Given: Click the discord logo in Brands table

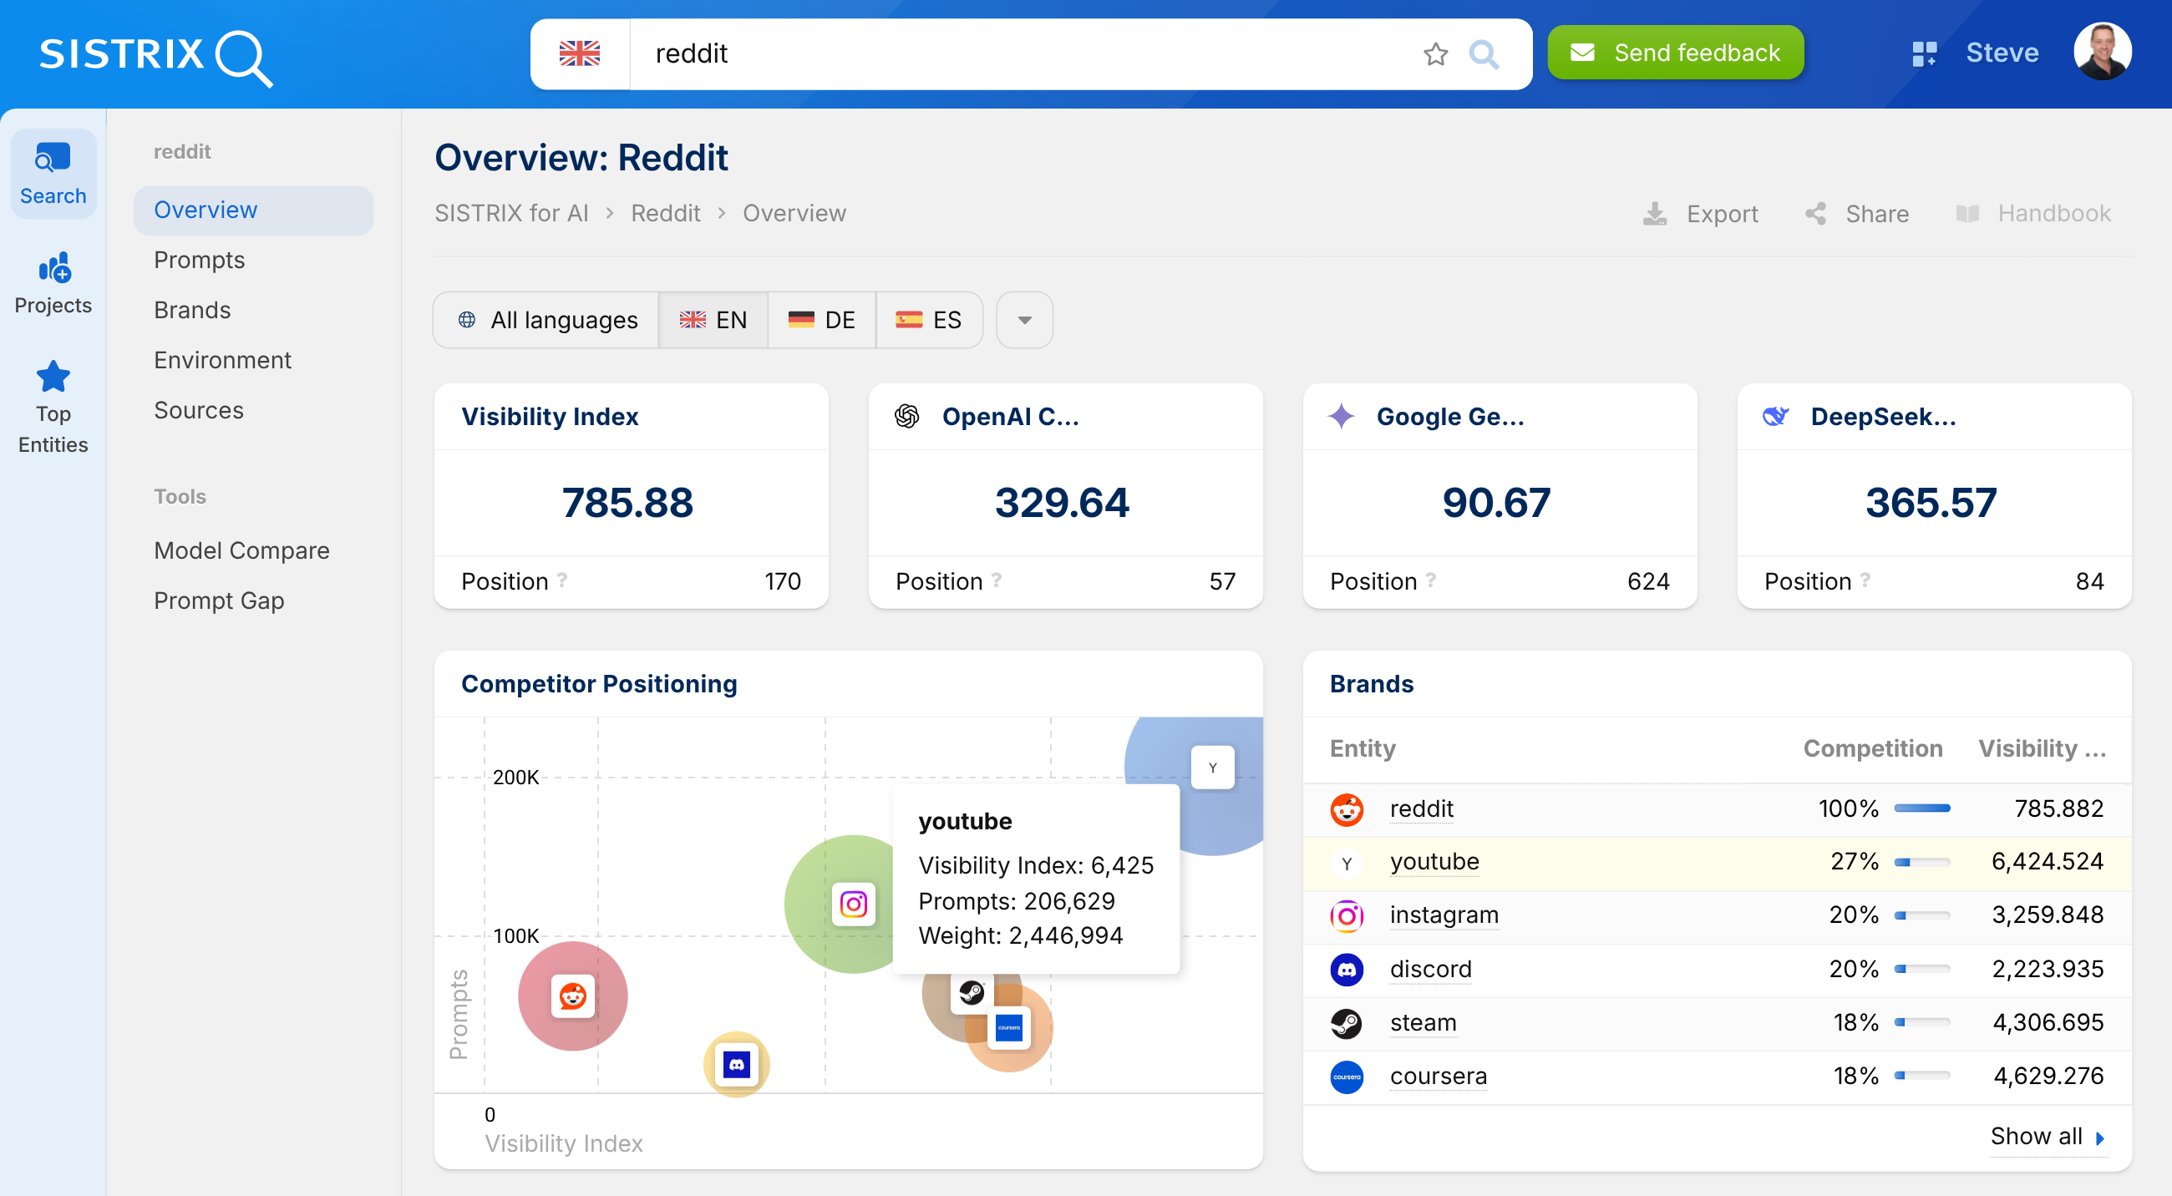Looking at the screenshot, I should pos(1347,970).
